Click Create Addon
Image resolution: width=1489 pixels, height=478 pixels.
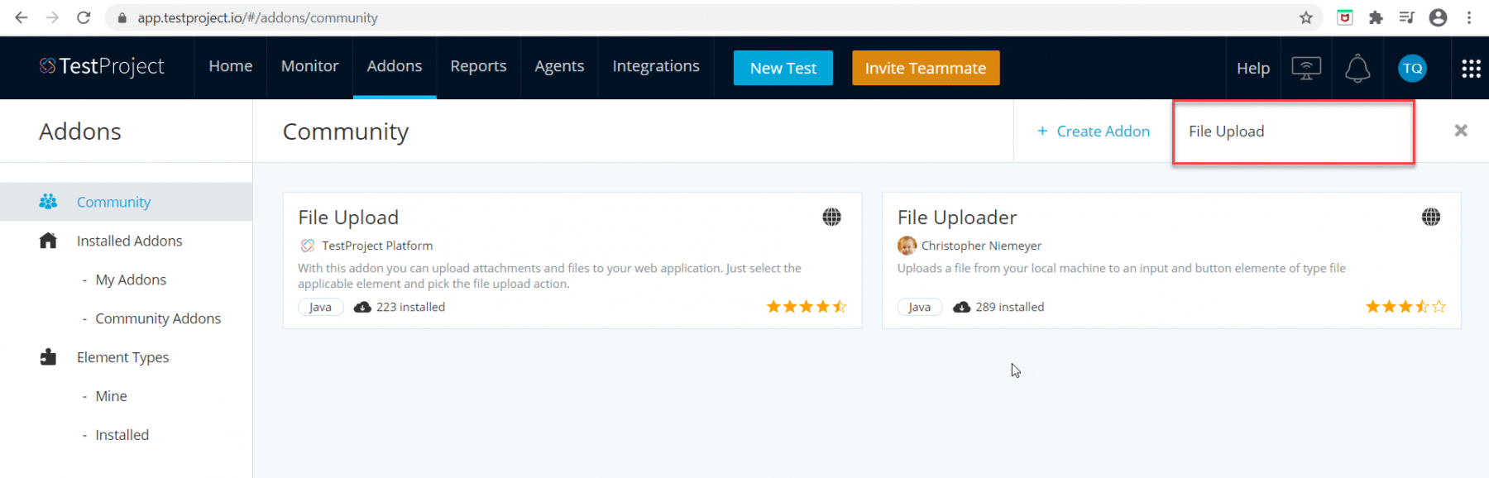click(1094, 131)
